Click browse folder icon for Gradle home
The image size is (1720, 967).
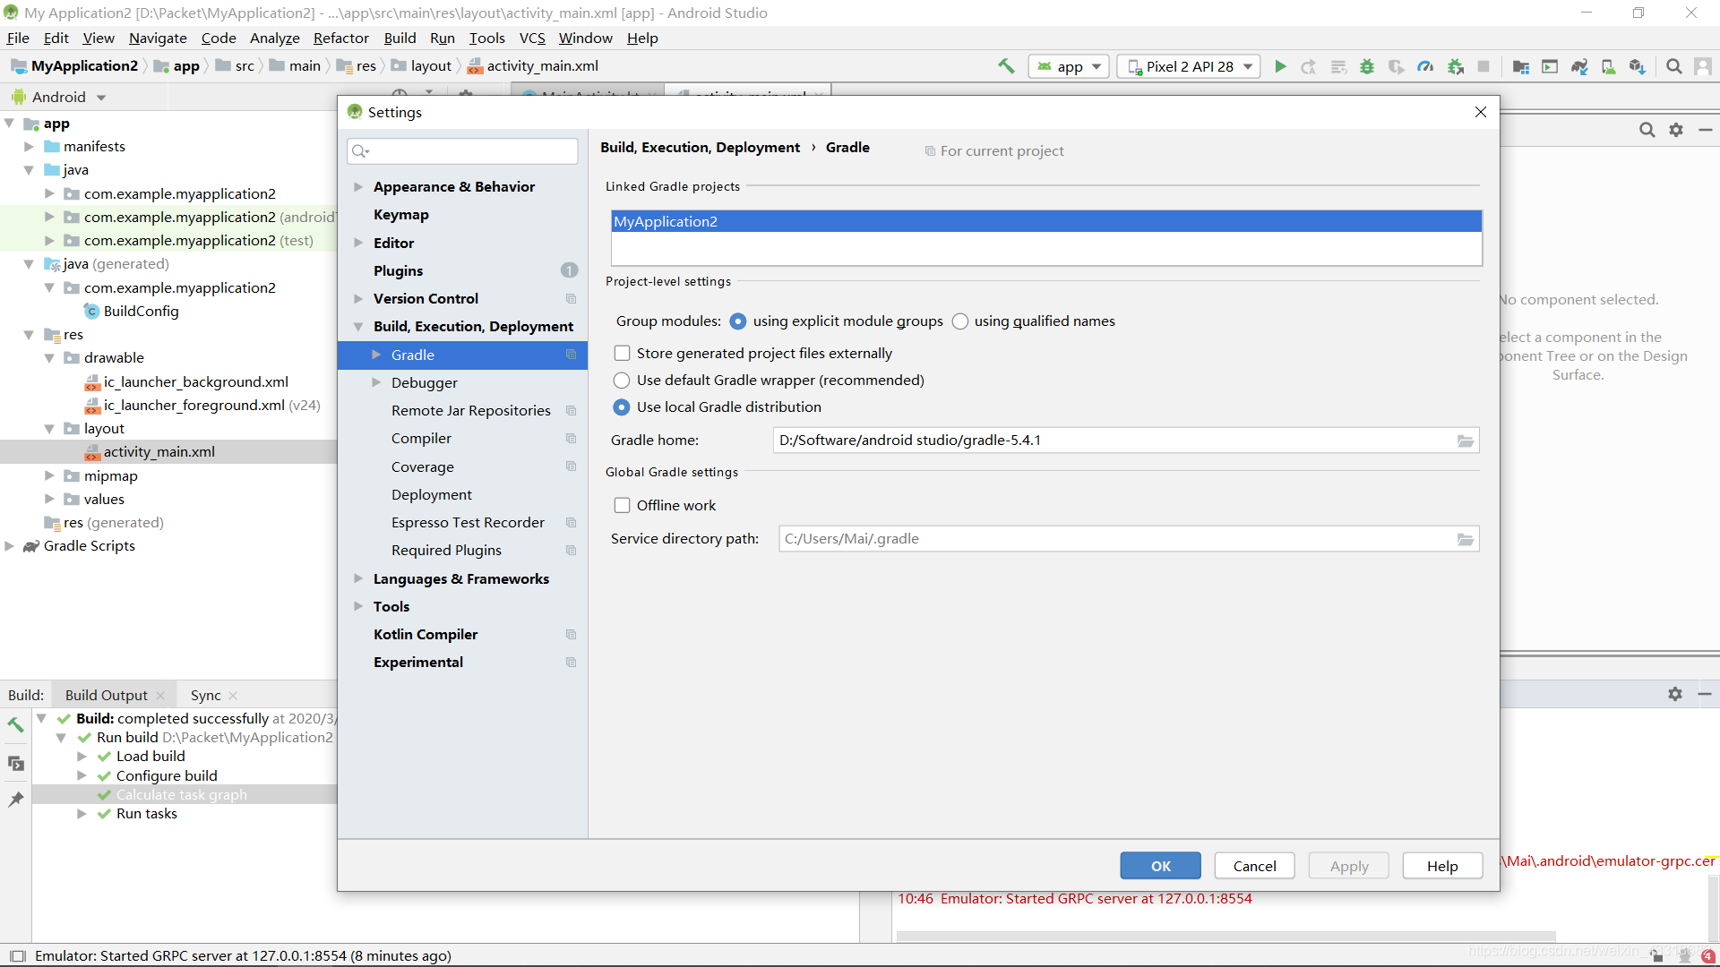pyautogui.click(x=1466, y=441)
